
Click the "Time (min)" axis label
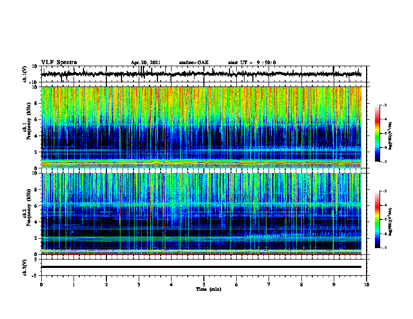tap(209, 289)
